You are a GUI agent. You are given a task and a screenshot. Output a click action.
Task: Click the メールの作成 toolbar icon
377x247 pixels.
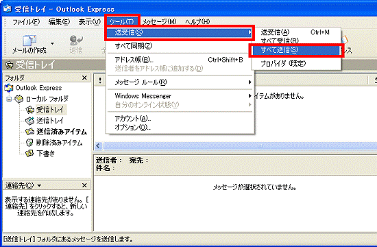click(29, 40)
